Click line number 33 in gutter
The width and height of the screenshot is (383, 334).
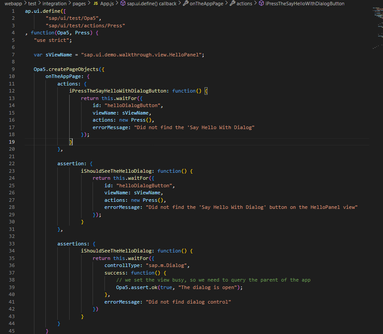[x=12, y=244]
